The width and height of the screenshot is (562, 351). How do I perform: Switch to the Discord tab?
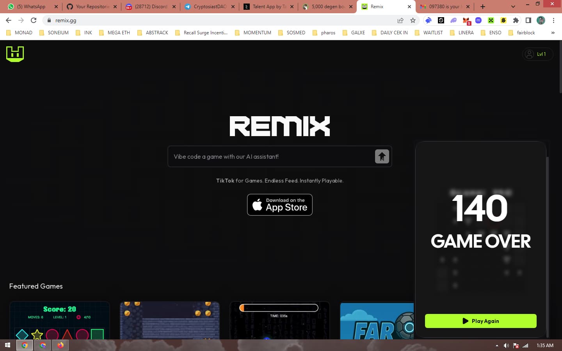click(151, 7)
